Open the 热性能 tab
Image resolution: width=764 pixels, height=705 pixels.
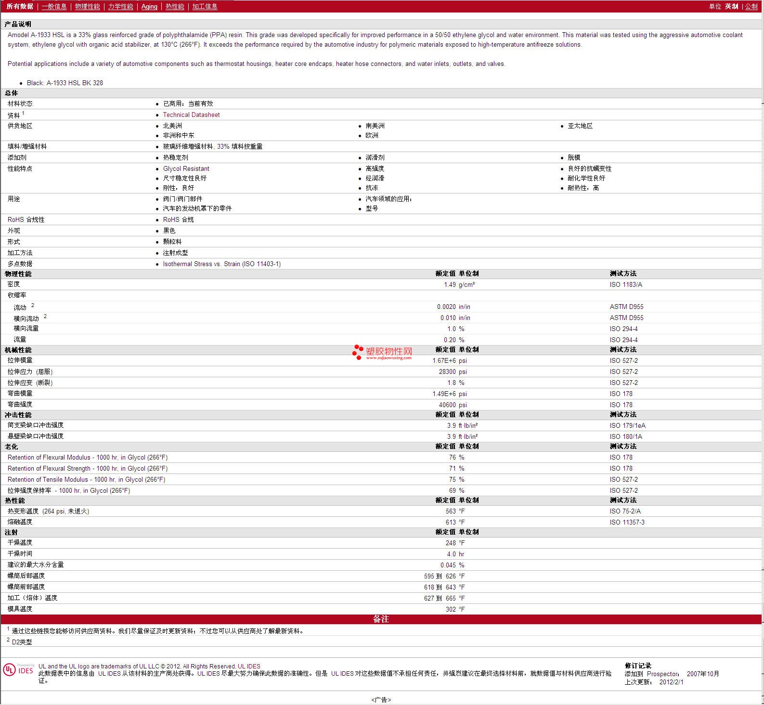pos(175,6)
